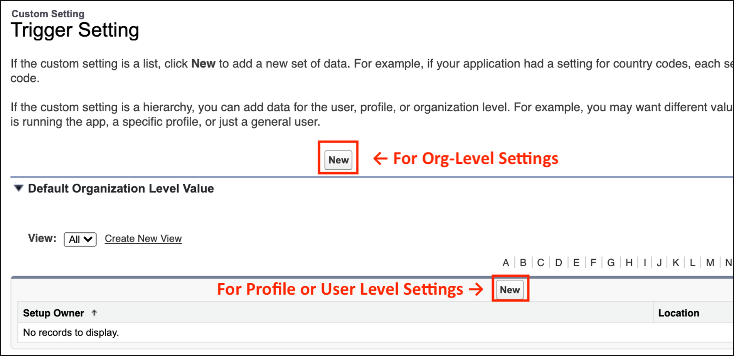Viewport: 734px width, 356px height.
Task: Sort by Location column header
Action: click(678, 313)
